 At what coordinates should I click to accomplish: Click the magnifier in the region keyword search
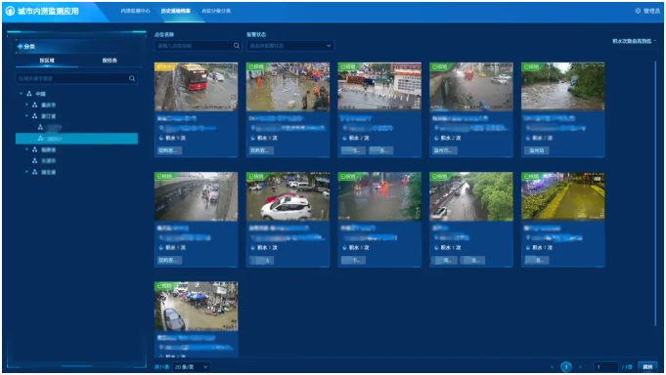point(132,78)
